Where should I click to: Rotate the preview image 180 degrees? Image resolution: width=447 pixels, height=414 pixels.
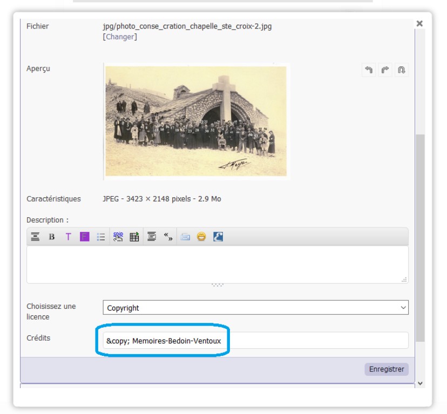point(402,70)
